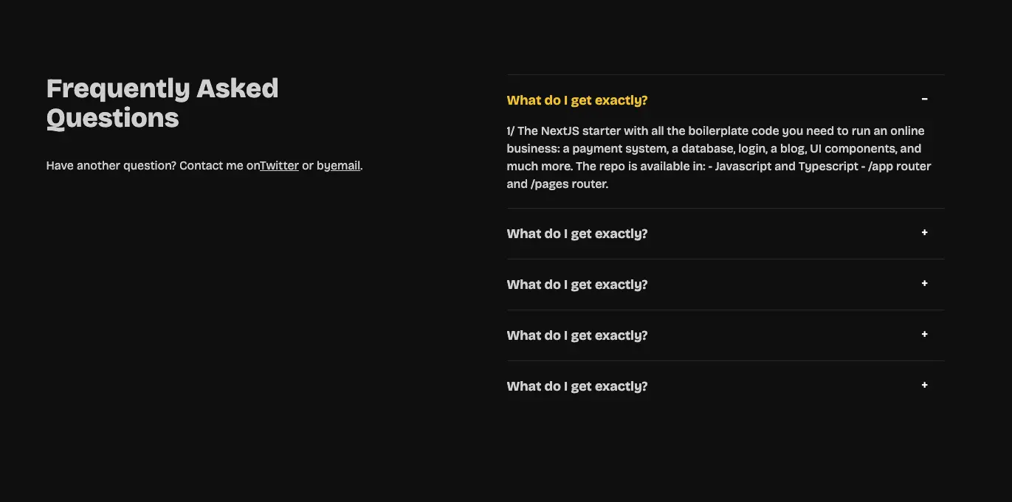Image resolution: width=1012 pixels, height=502 pixels.
Task: Click the 'Have another question?' text
Action: pos(111,166)
